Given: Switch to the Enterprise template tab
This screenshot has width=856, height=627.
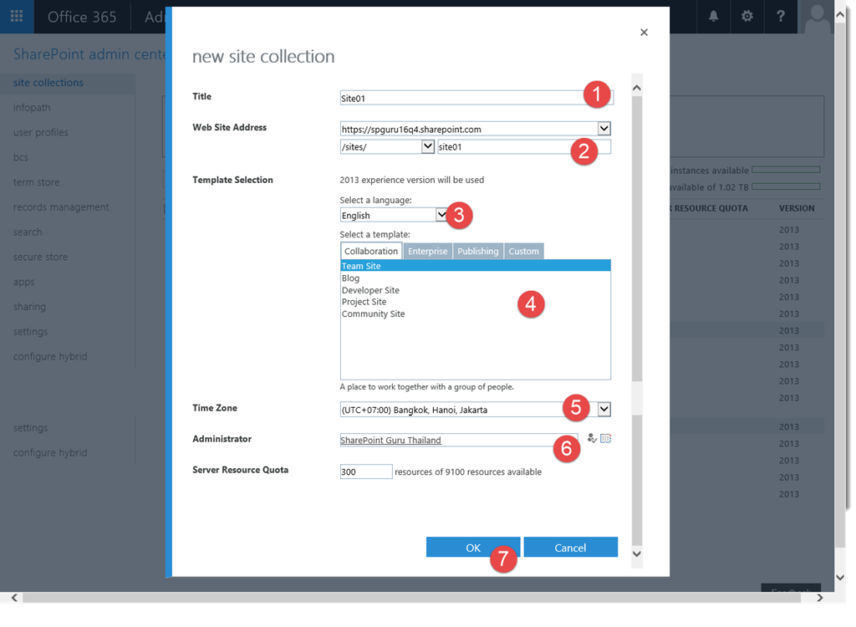Looking at the screenshot, I should click(427, 252).
